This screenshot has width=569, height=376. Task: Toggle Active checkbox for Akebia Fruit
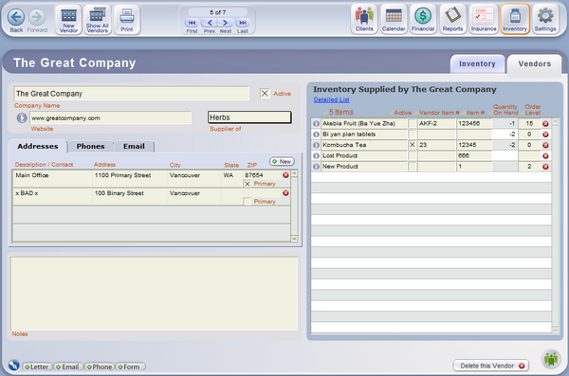(413, 124)
